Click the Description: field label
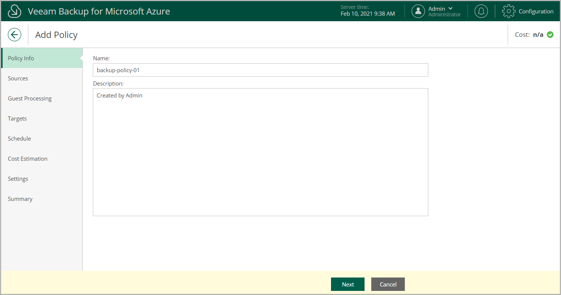561x295 pixels. (x=108, y=83)
